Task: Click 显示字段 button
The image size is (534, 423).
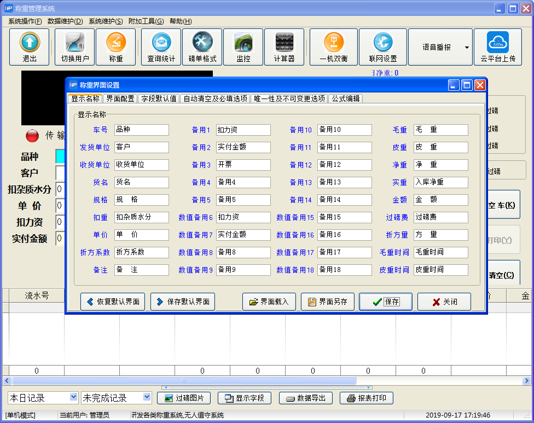Action: click(x=245, y=398)
